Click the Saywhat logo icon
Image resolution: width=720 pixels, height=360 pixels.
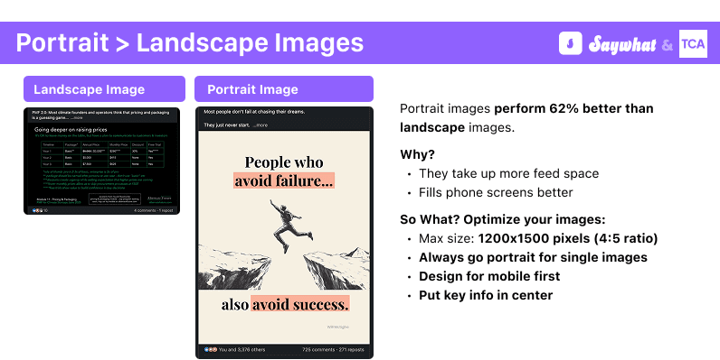tap(571, 43)
